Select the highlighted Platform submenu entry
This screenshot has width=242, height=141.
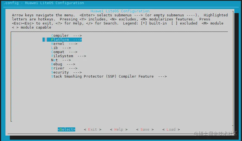pos(62,39)
